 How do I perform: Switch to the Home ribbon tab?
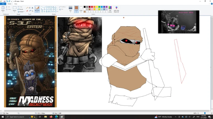pyautogui.click(x=9, y=4)
